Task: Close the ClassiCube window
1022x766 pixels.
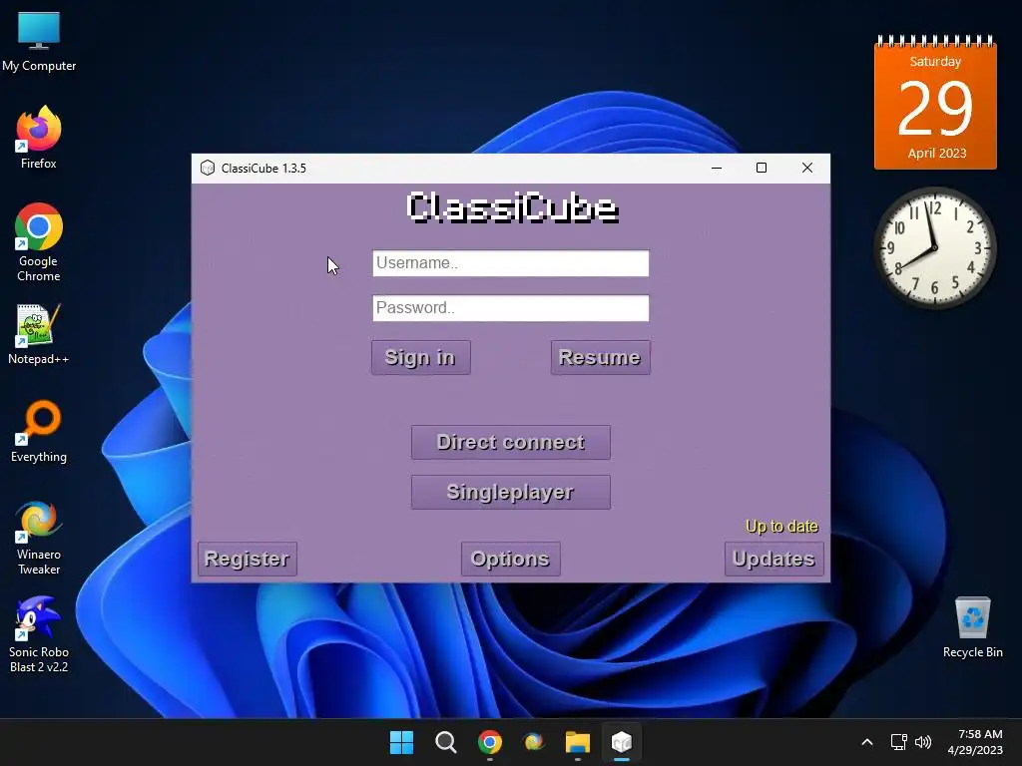Action: click(806, 168)
